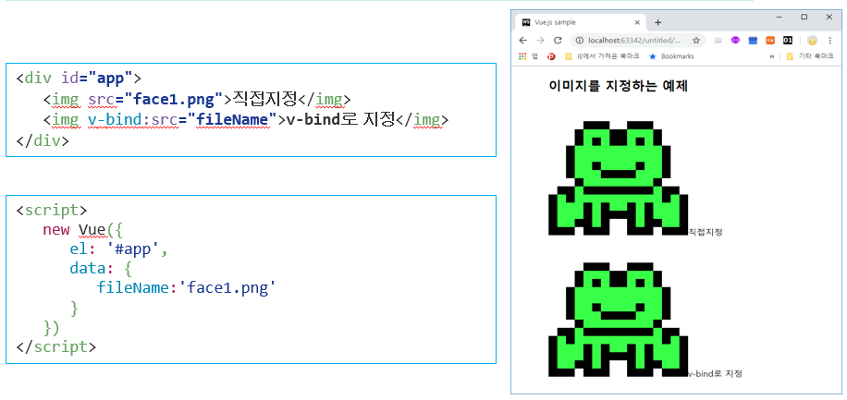Bookmark this page with the star icon
This screenshot has height=400, width=847.
[x=696, y=41]
